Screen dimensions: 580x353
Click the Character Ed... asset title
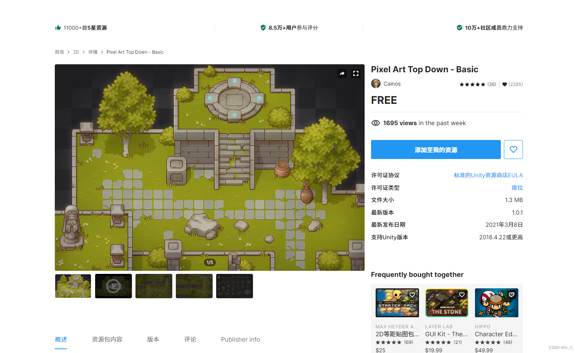[496, 334]
